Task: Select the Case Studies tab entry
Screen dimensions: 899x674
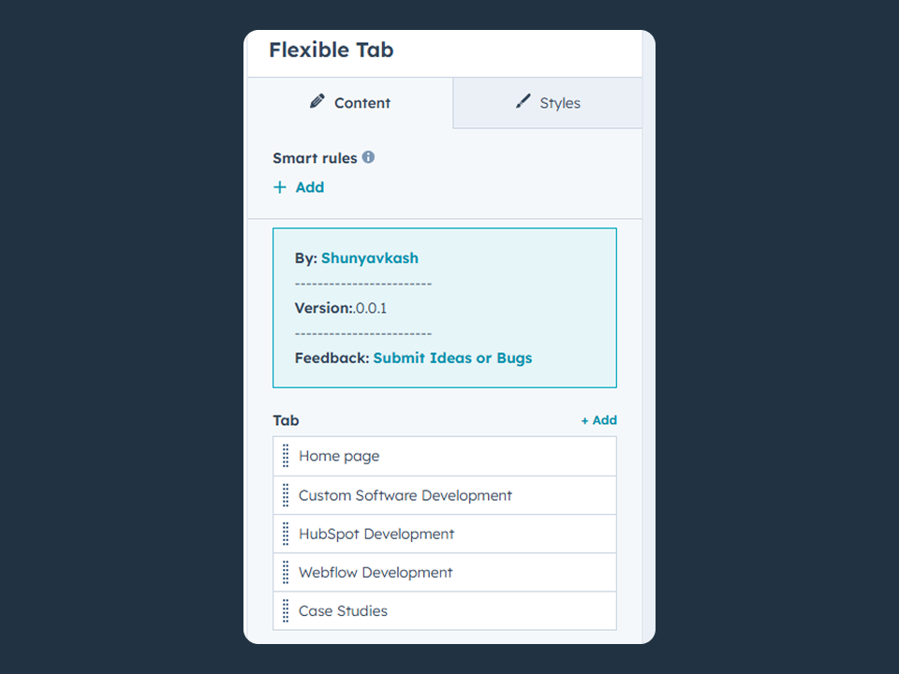Action: pos(343,610)
